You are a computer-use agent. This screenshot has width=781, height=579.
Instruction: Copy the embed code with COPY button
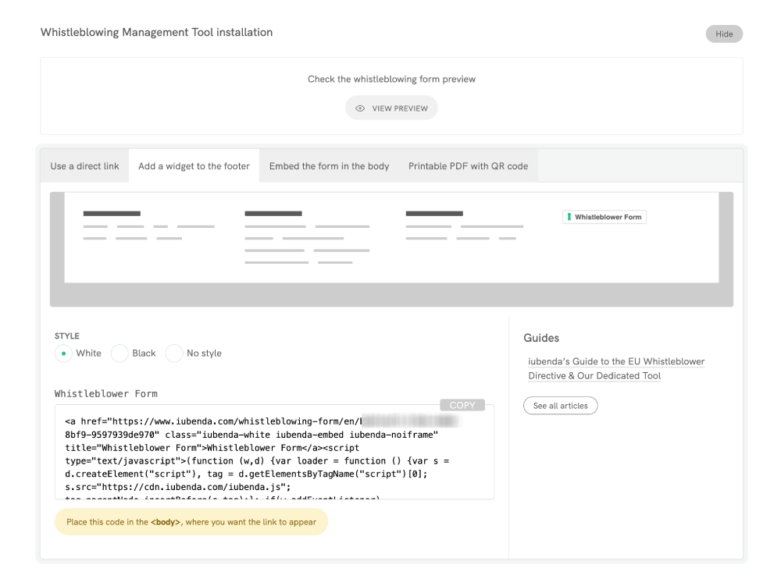[462, 405]
